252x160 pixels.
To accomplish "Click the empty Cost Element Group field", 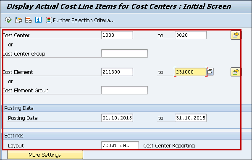I will 124,90.
